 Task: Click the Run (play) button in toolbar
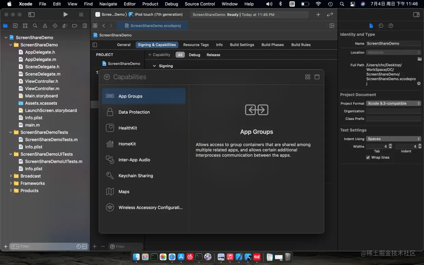coord(65,14)
